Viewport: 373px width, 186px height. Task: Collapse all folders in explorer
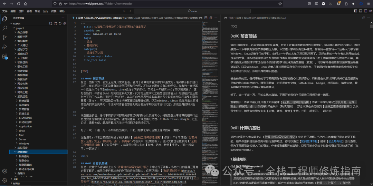(x=65, y=23)
